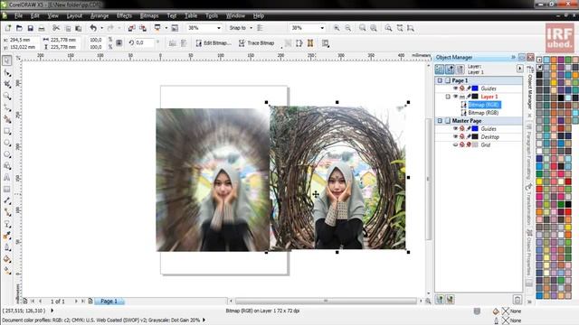This screenshot has width=579, height=325.
Task: Select the Crop tool in toolbox
Action: 6,84
